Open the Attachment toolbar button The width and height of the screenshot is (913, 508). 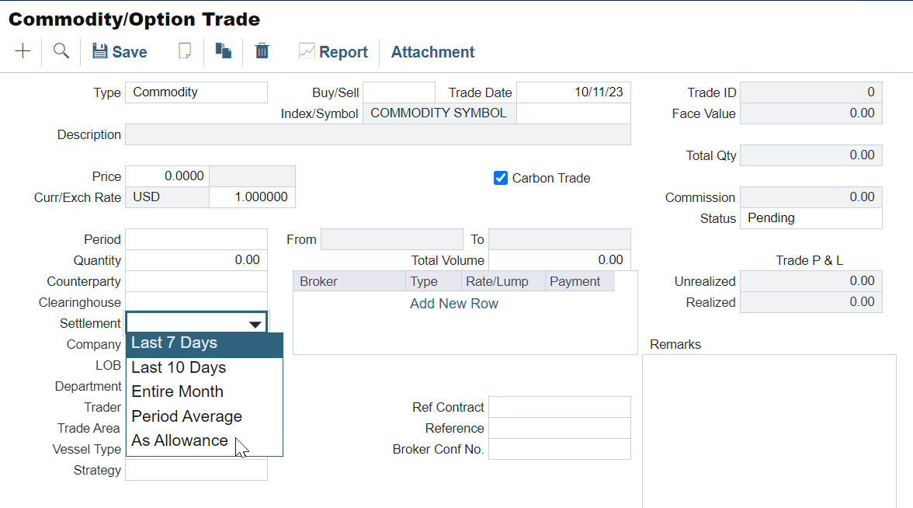coord(432,52)
